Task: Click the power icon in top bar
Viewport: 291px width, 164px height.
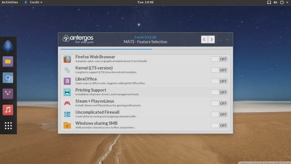Action: tap(282, 2)
